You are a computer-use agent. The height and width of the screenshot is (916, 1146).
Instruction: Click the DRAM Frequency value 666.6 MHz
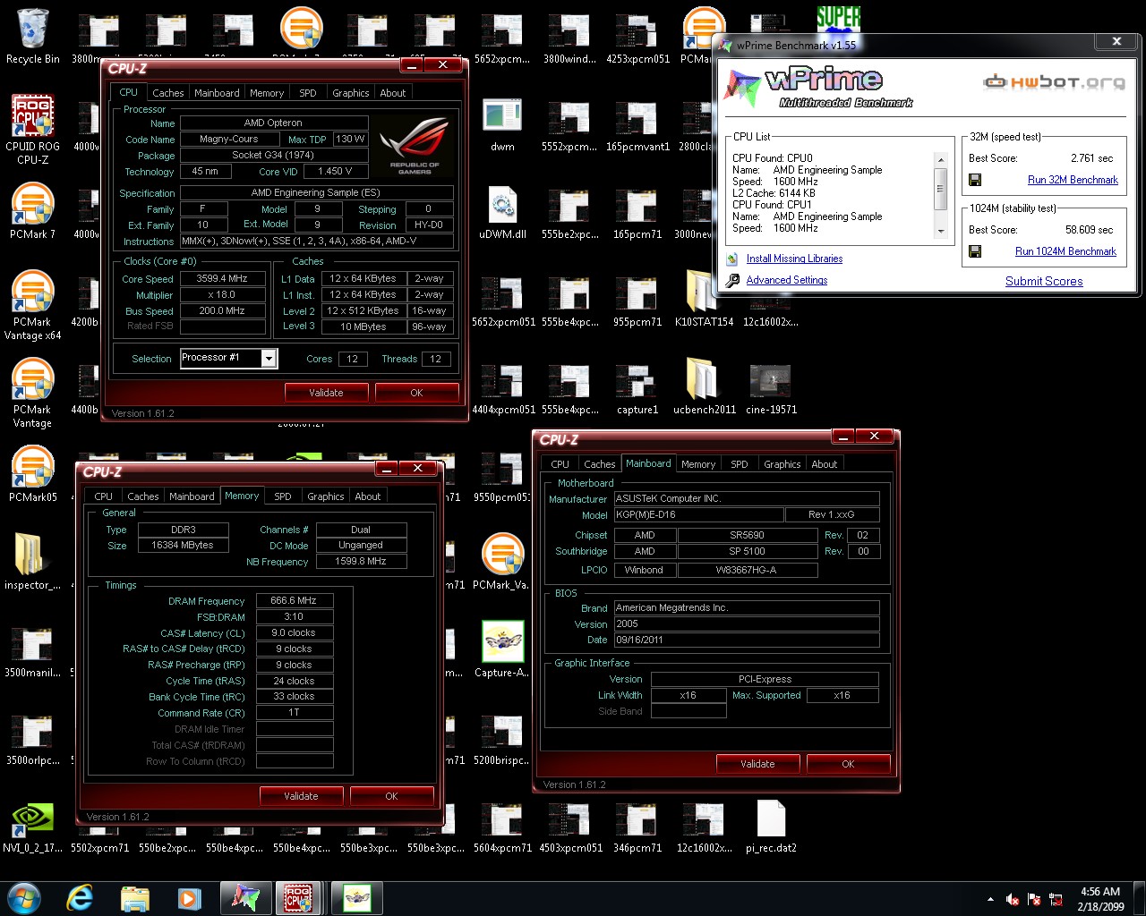point(294,600)
